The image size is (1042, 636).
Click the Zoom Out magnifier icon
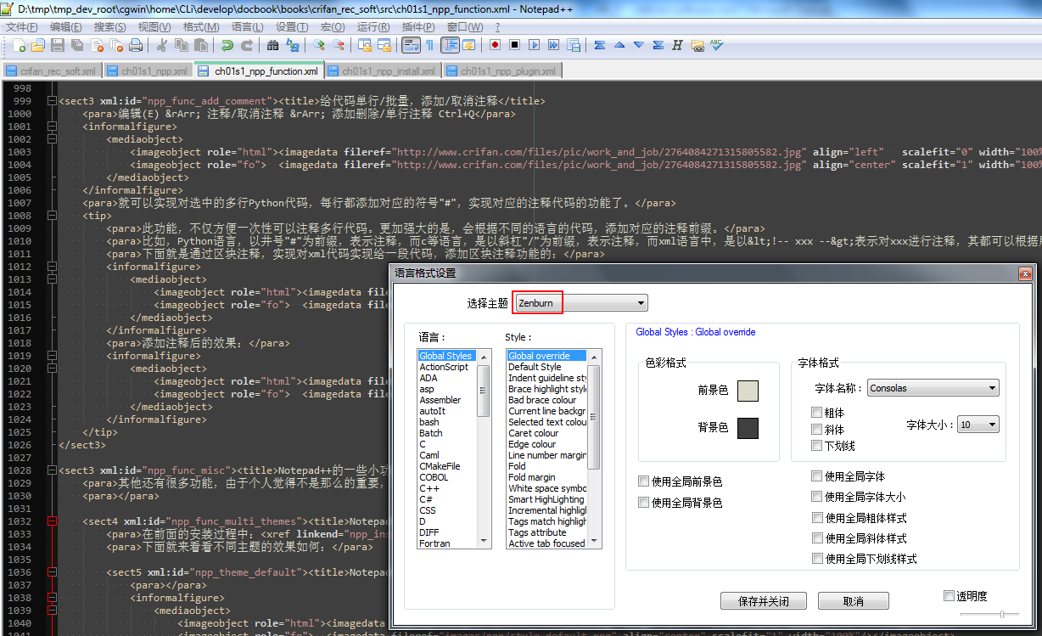pos(338,45)
